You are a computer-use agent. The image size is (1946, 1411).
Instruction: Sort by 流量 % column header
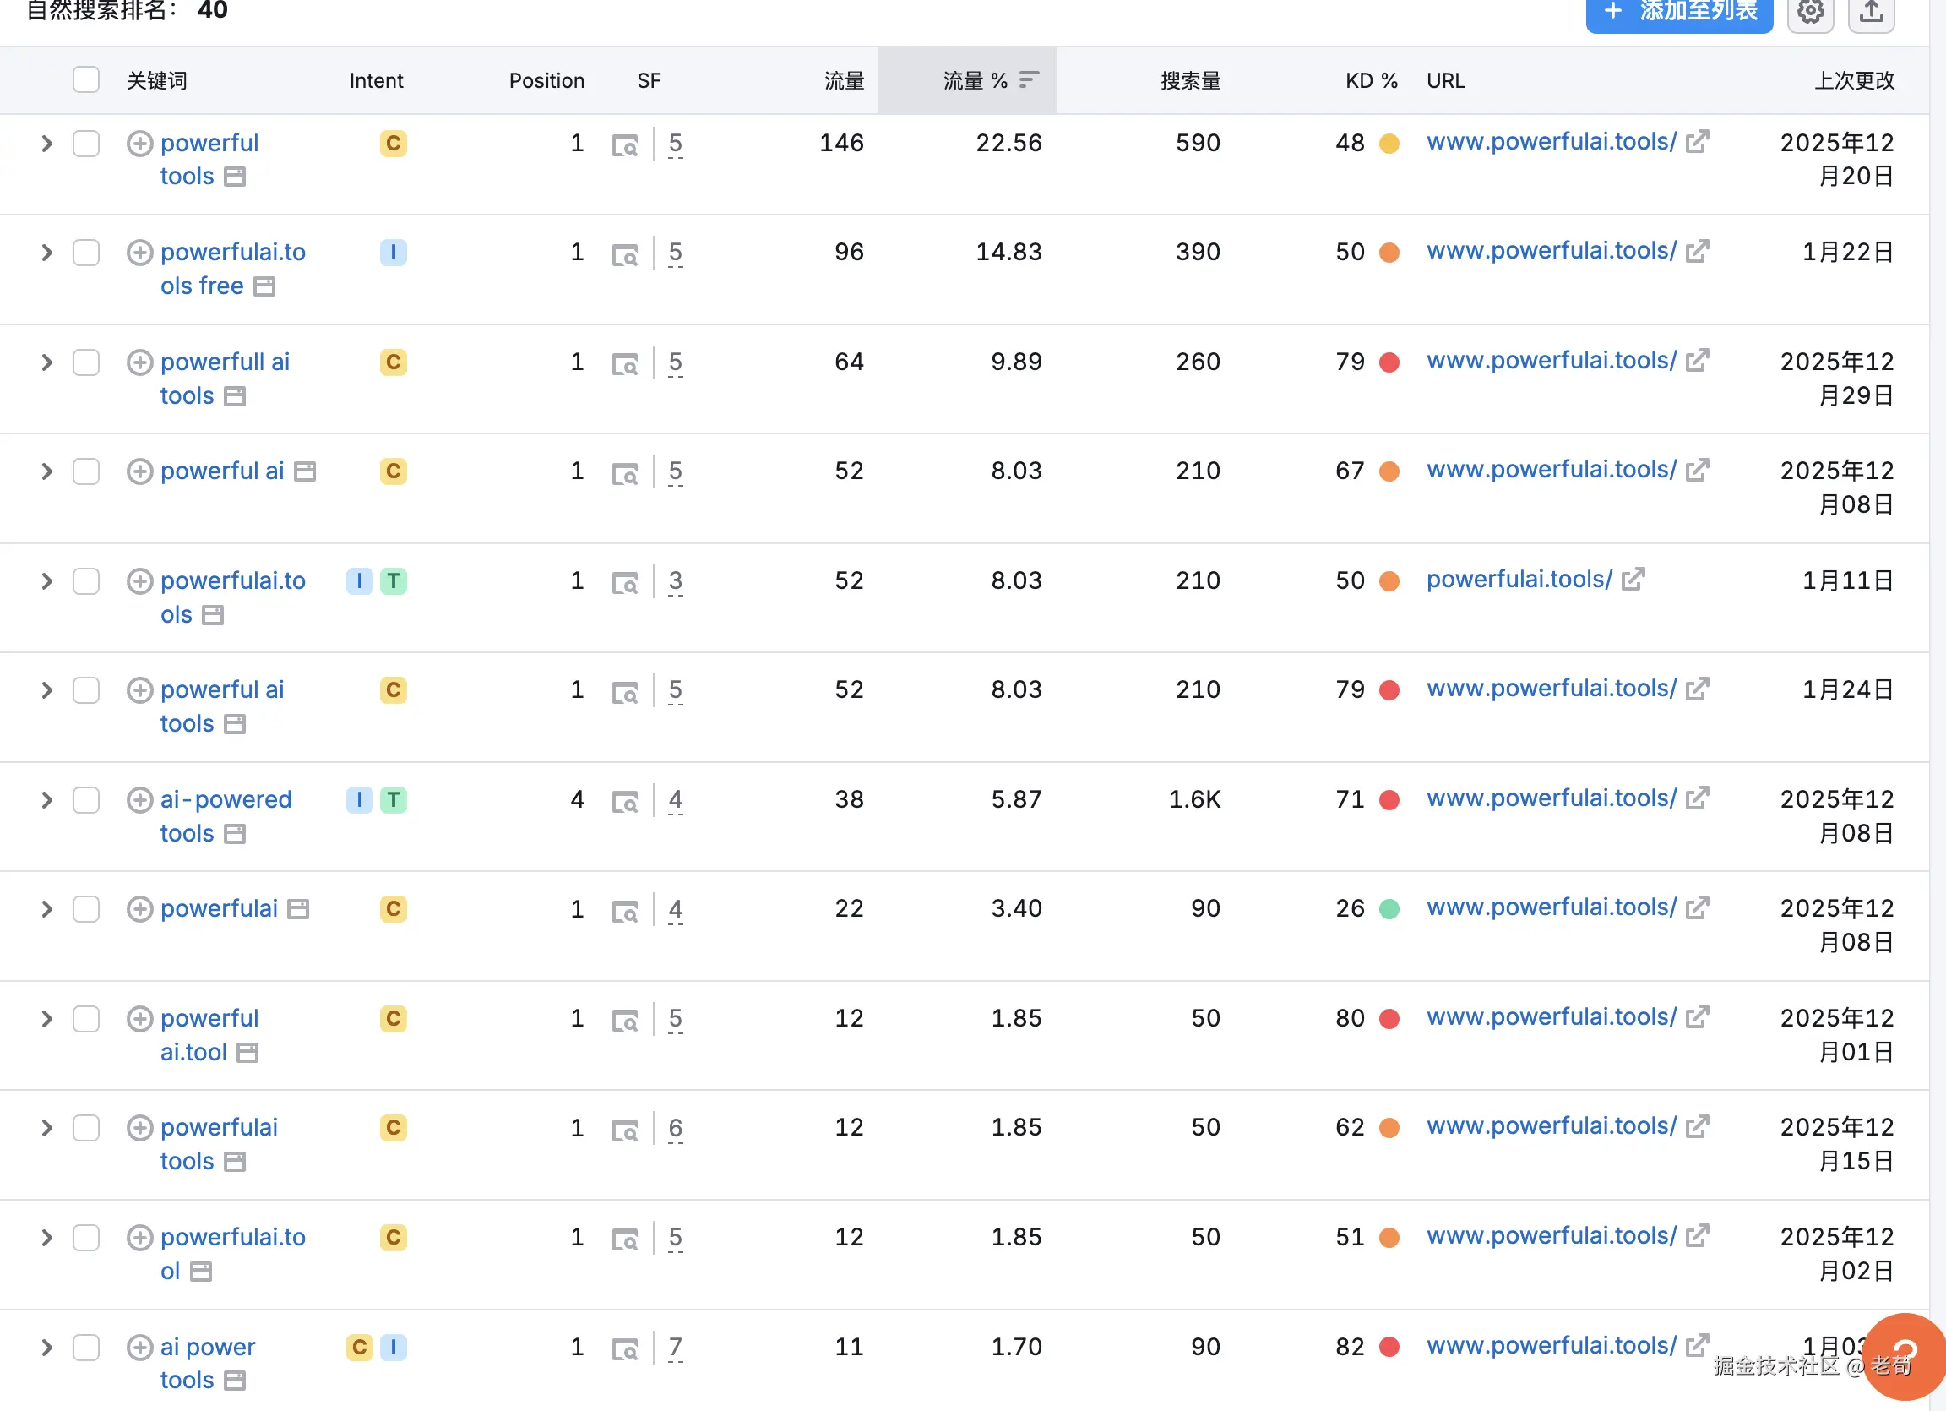point(975,80)
